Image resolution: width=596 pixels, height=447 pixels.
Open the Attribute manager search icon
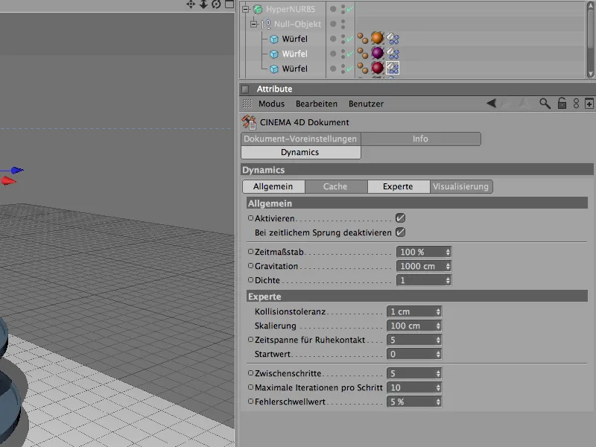[545, 104]
